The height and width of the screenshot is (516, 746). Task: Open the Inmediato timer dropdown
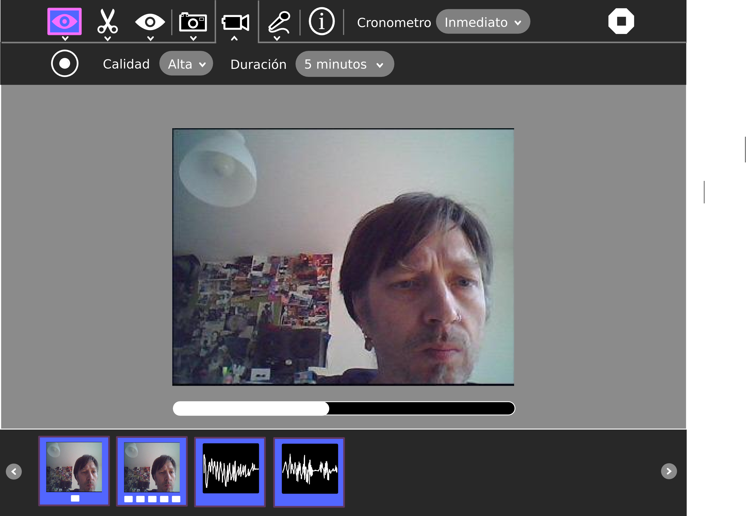[x=483, y=22]
